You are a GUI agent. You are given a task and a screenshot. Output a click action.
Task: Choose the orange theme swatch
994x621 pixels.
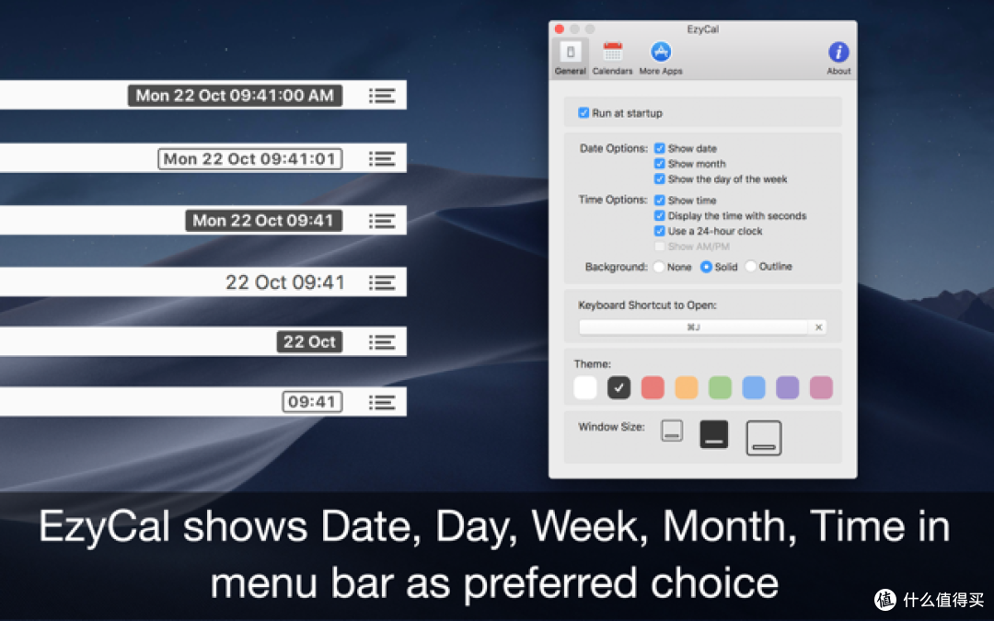[686, 387]
